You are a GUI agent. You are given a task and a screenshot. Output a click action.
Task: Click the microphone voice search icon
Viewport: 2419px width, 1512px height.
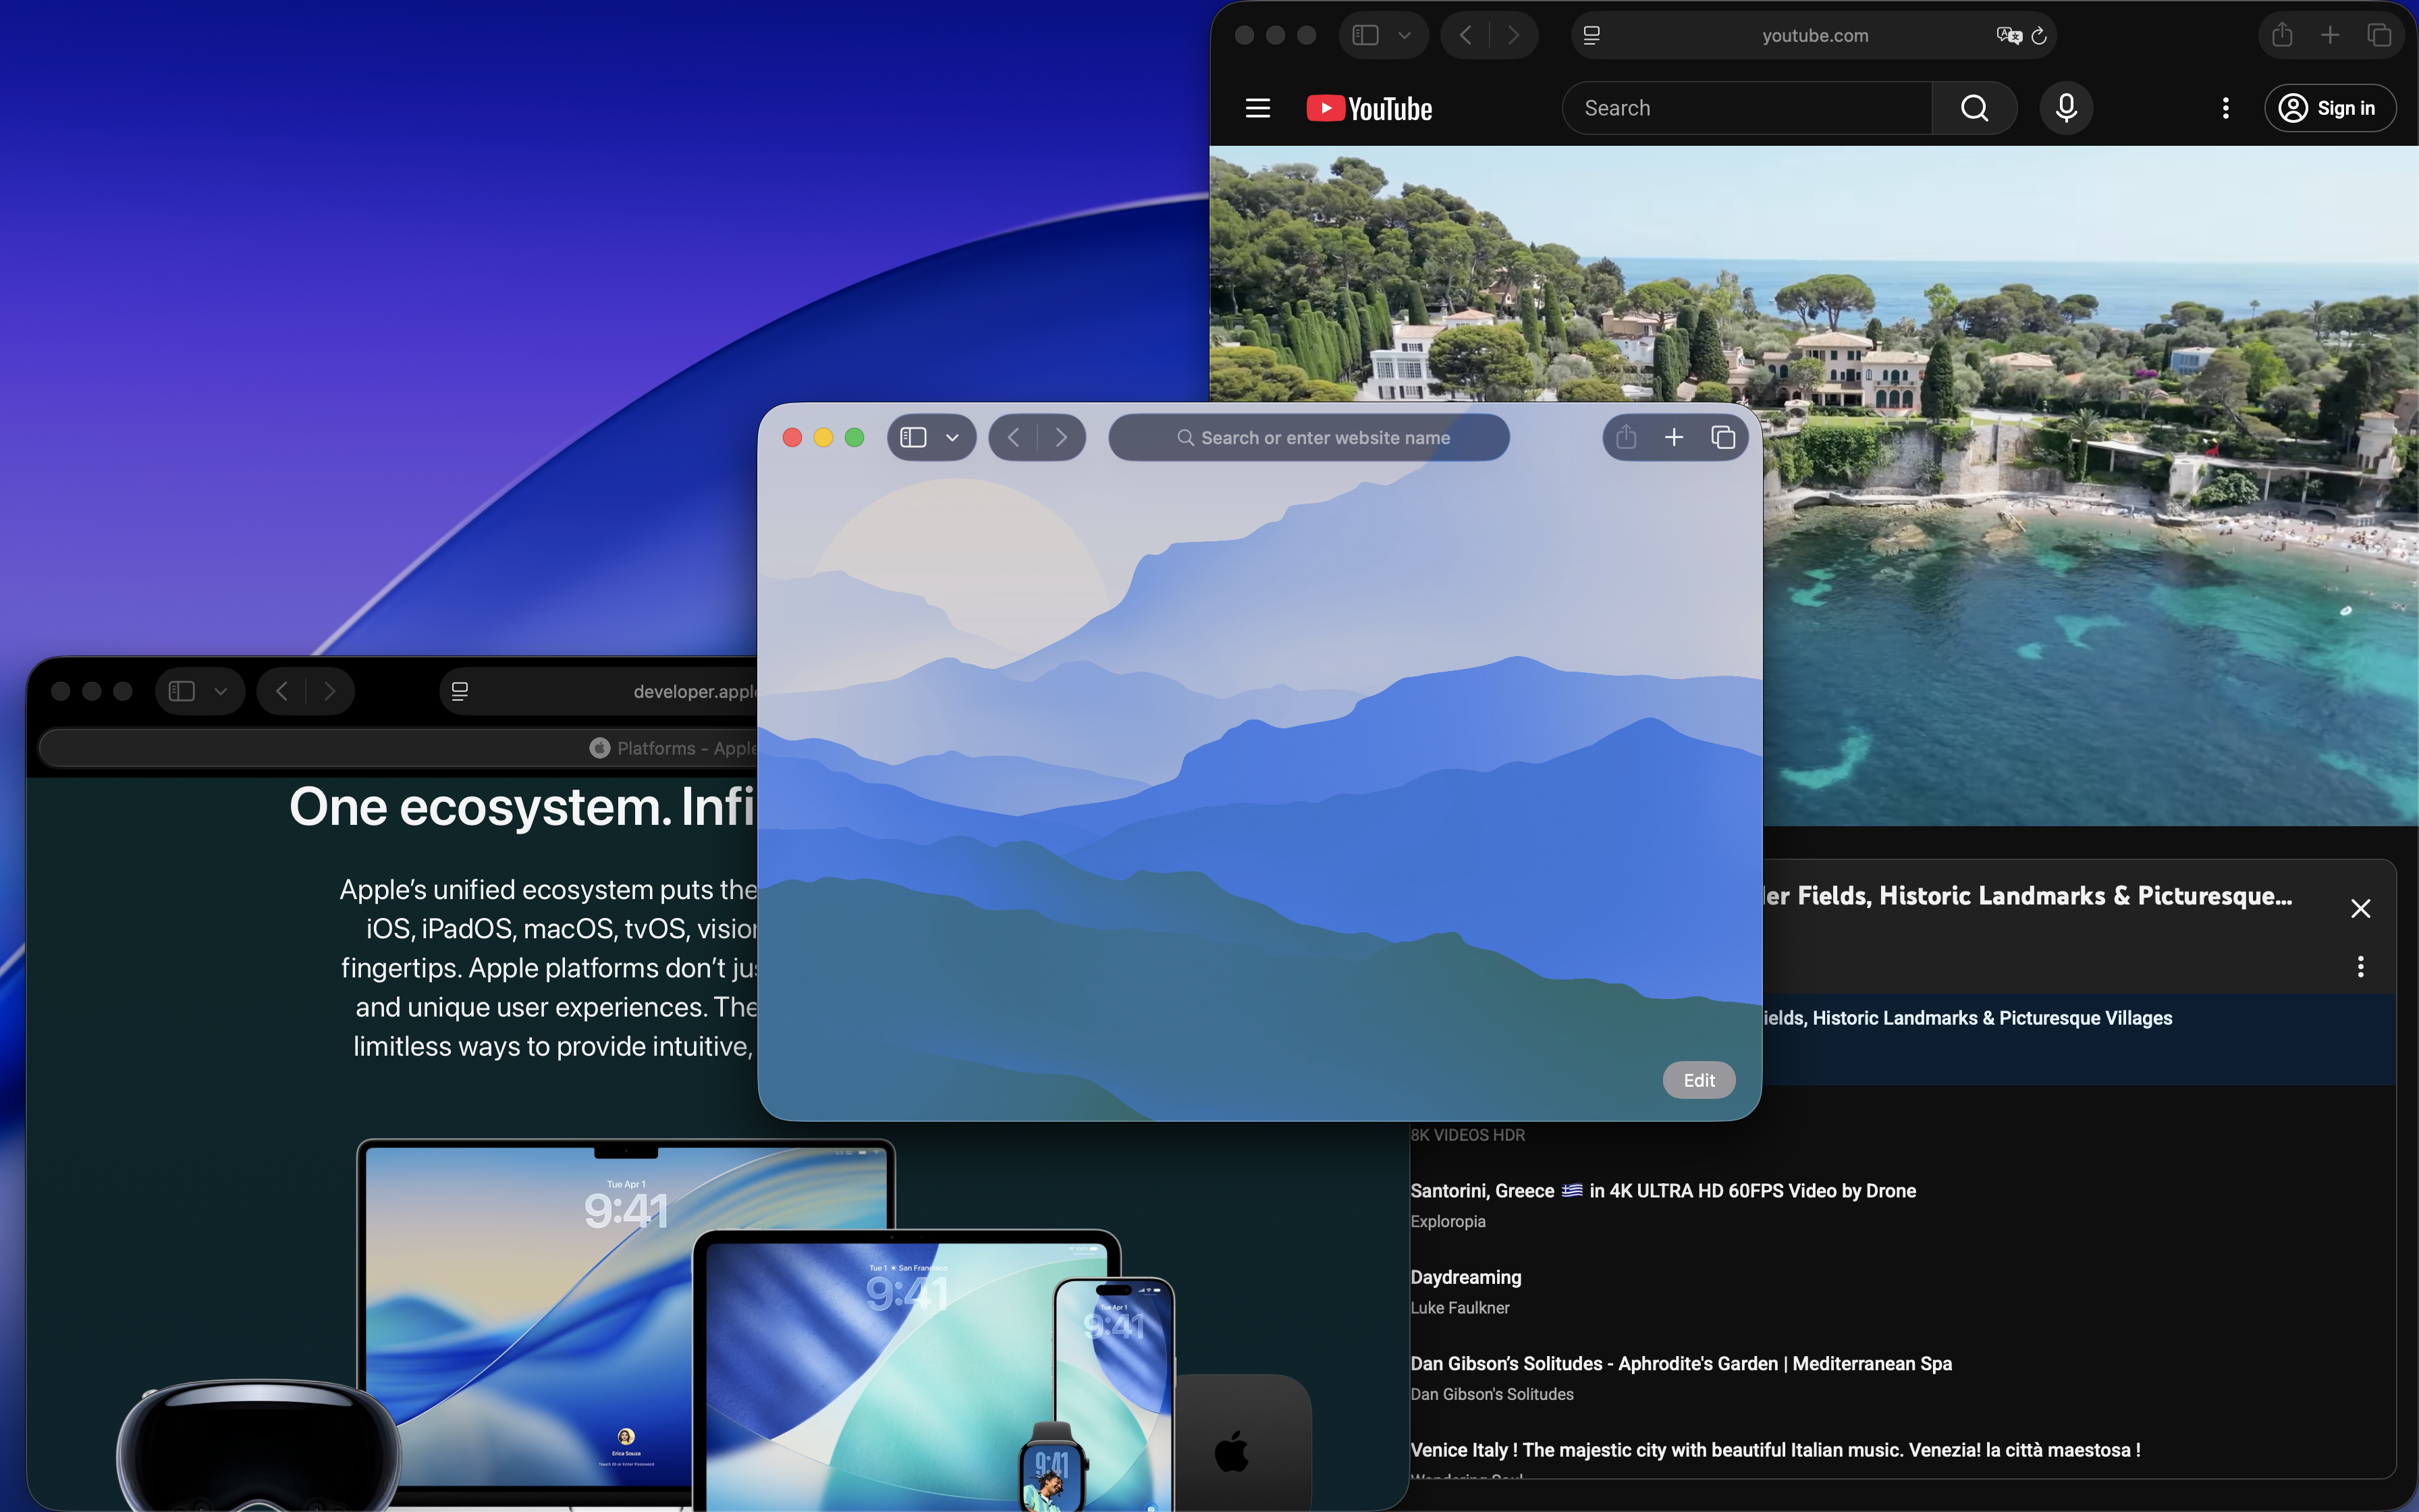coord(2066,108)
